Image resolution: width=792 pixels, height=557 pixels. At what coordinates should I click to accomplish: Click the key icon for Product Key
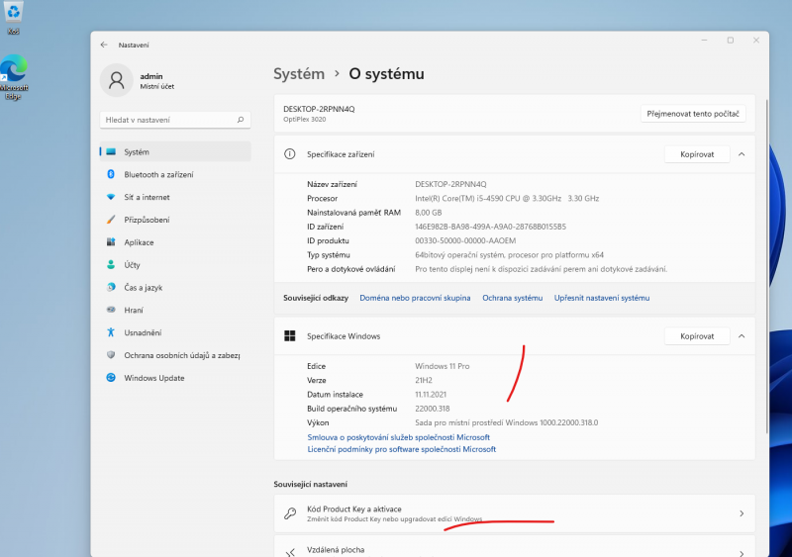tap(290, 513)
